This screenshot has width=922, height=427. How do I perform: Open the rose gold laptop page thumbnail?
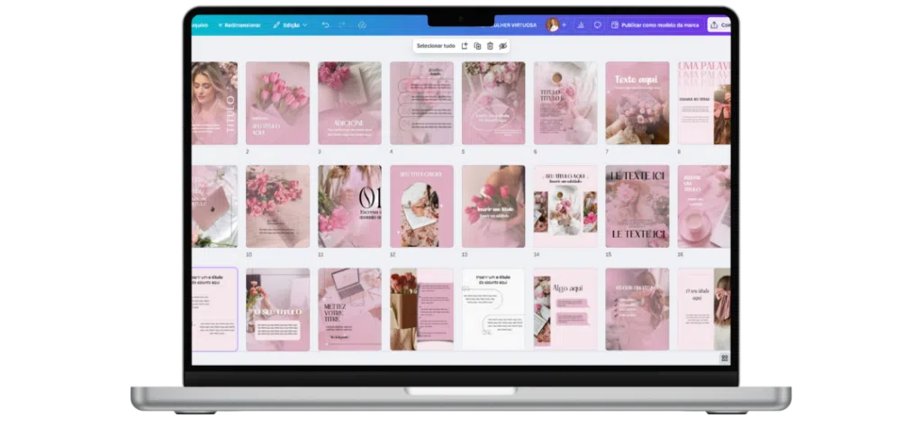[214, 206]
